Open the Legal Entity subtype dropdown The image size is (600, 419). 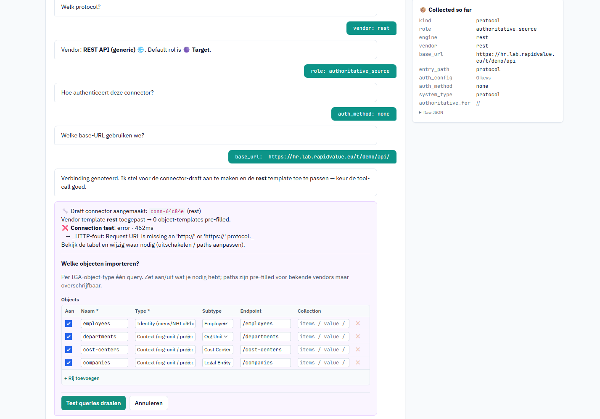217,363
